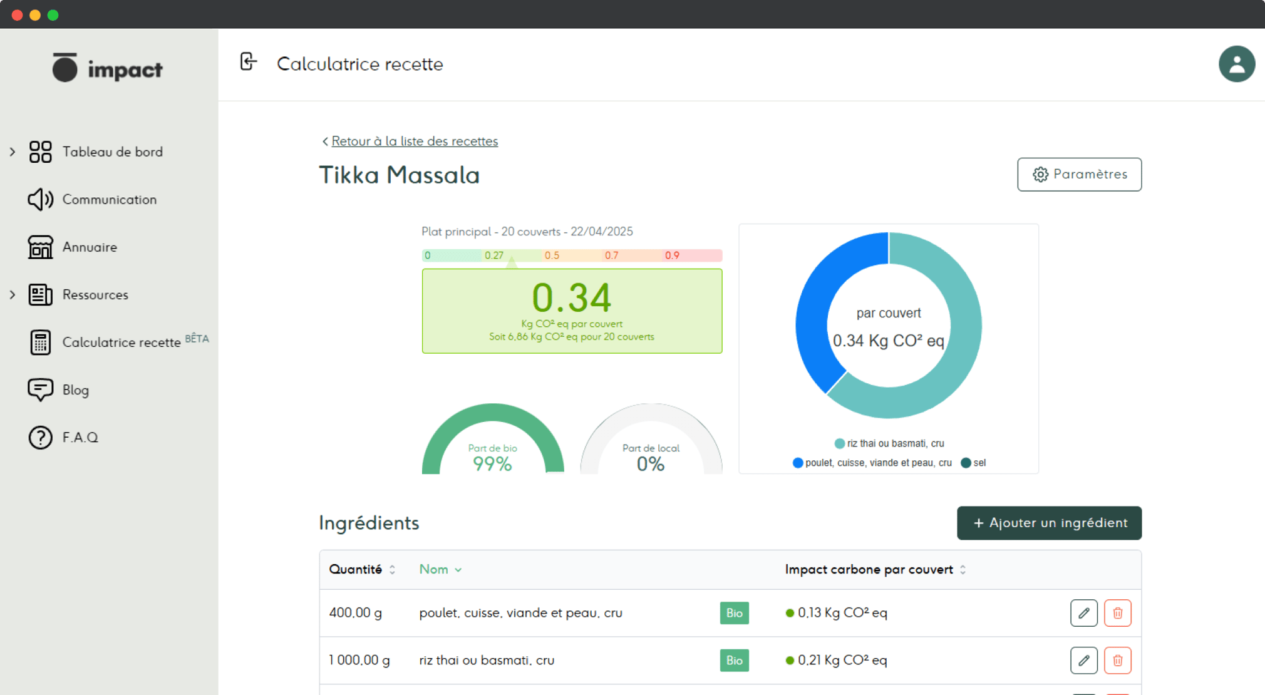The width and height of the screenshot is (1265, 695).
Task: Click Retour à la liste des recettes
Action: [414, 142]
